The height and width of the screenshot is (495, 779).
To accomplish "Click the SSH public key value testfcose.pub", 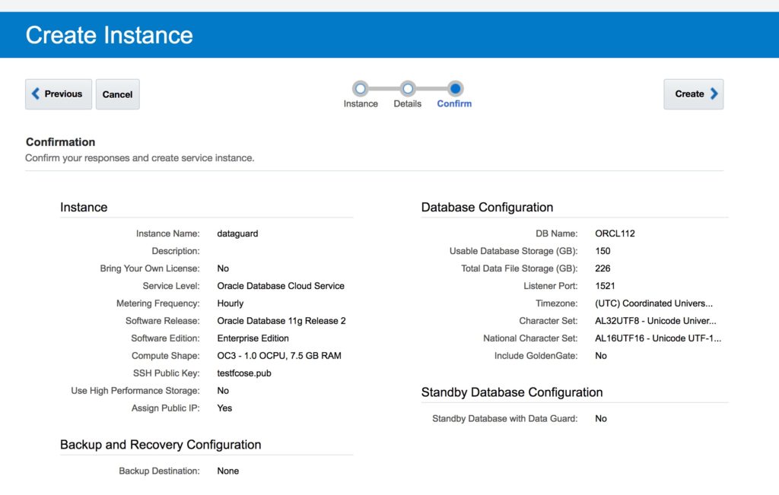I will coord(244,373).
